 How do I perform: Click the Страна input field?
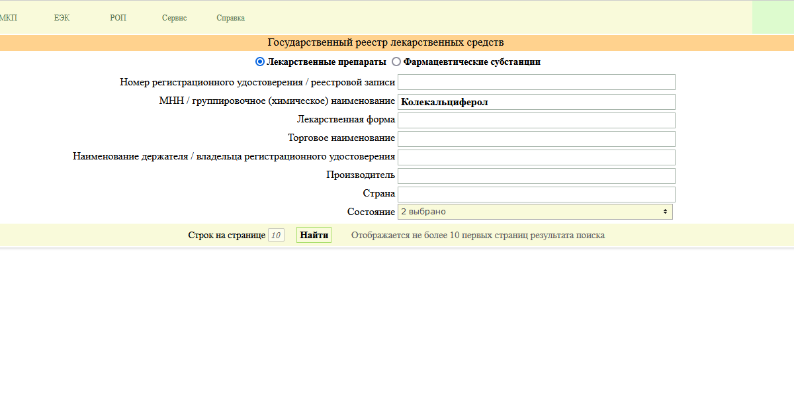[536, 195]
